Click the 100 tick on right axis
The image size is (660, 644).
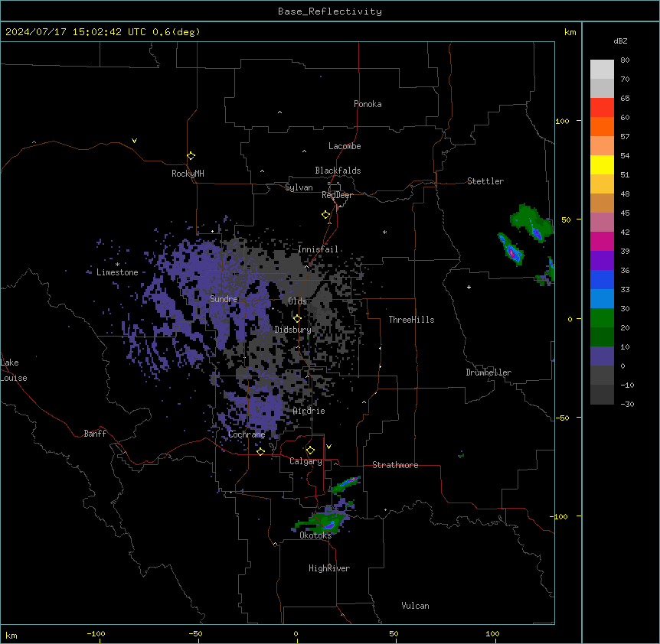[x=562, y=121]
